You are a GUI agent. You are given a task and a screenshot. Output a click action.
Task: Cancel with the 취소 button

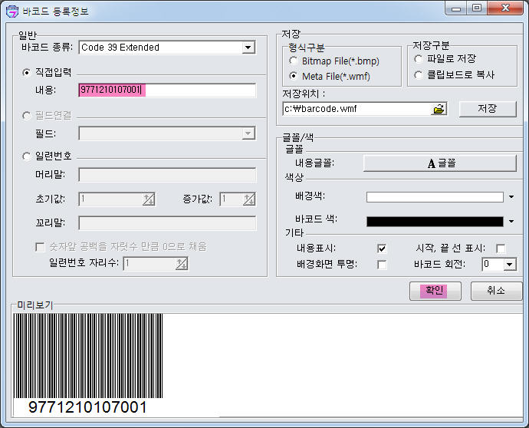tap(496, 291)
